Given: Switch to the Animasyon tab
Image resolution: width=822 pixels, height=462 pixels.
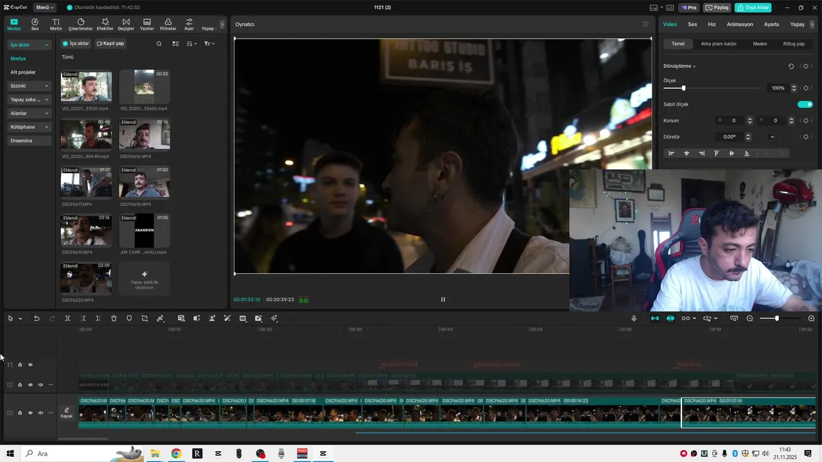Looking at the screenshot, I should 740,24.
